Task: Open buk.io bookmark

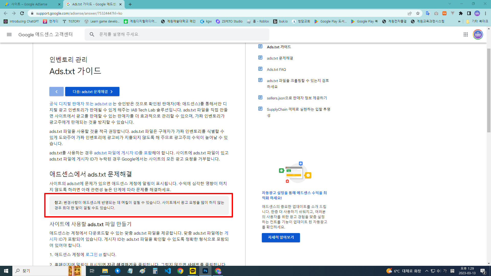Action: (x=280, y=21)
